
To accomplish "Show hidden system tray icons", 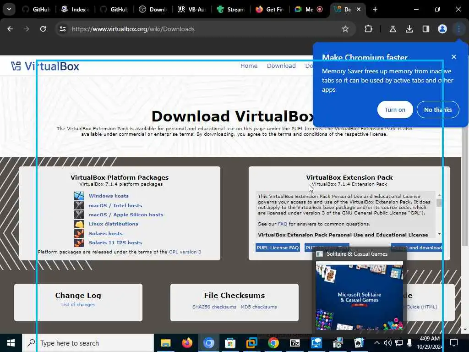I will (377, 343).
